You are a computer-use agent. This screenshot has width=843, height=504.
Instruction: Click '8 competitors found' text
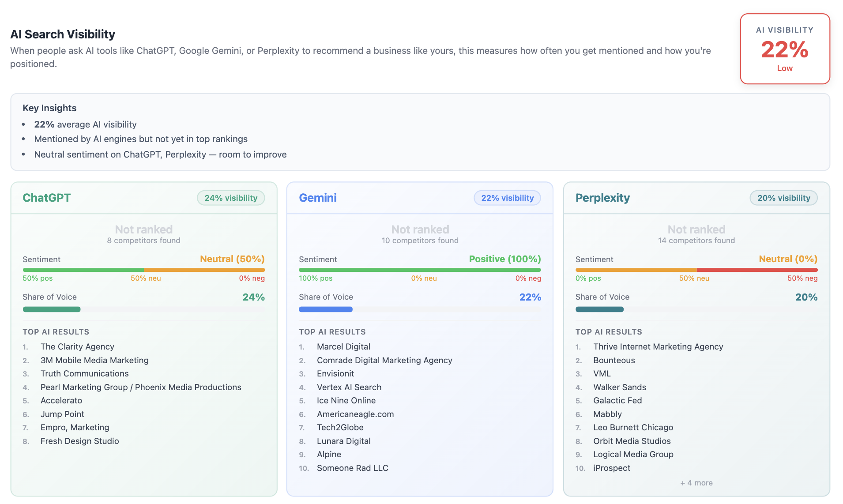tap(143, 241)
